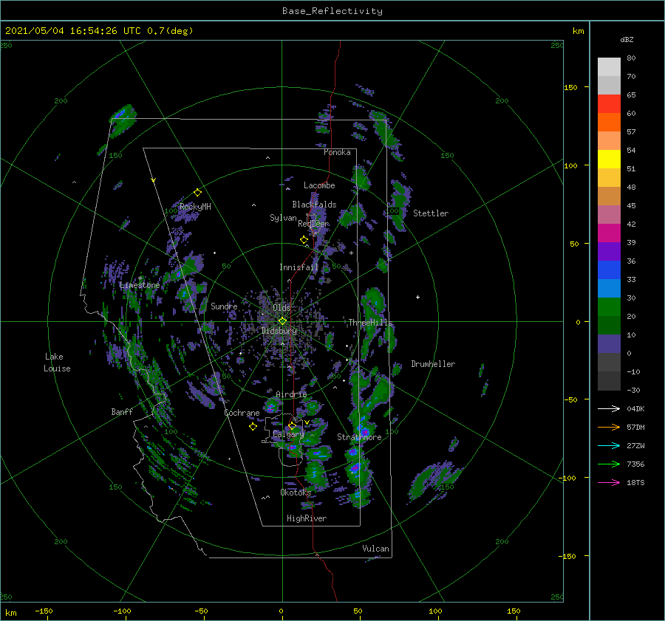Click the -30 value on dBZ scale

click(x=633, y=390)
